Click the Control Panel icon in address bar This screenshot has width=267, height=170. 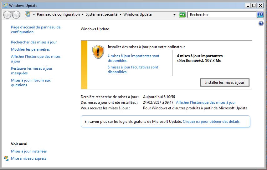point(28,14)
